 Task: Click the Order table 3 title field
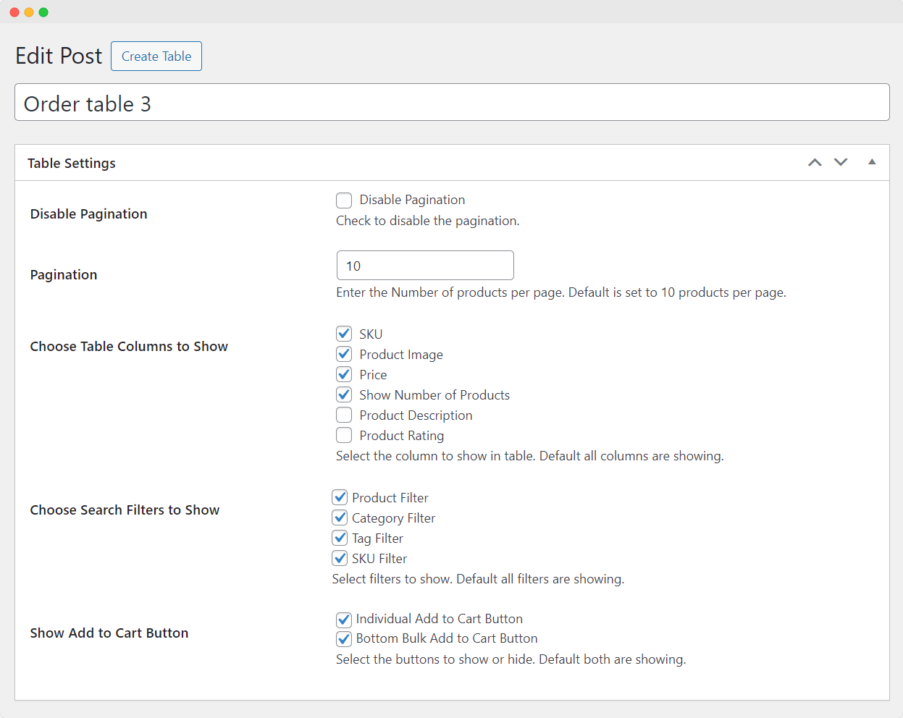452,103
